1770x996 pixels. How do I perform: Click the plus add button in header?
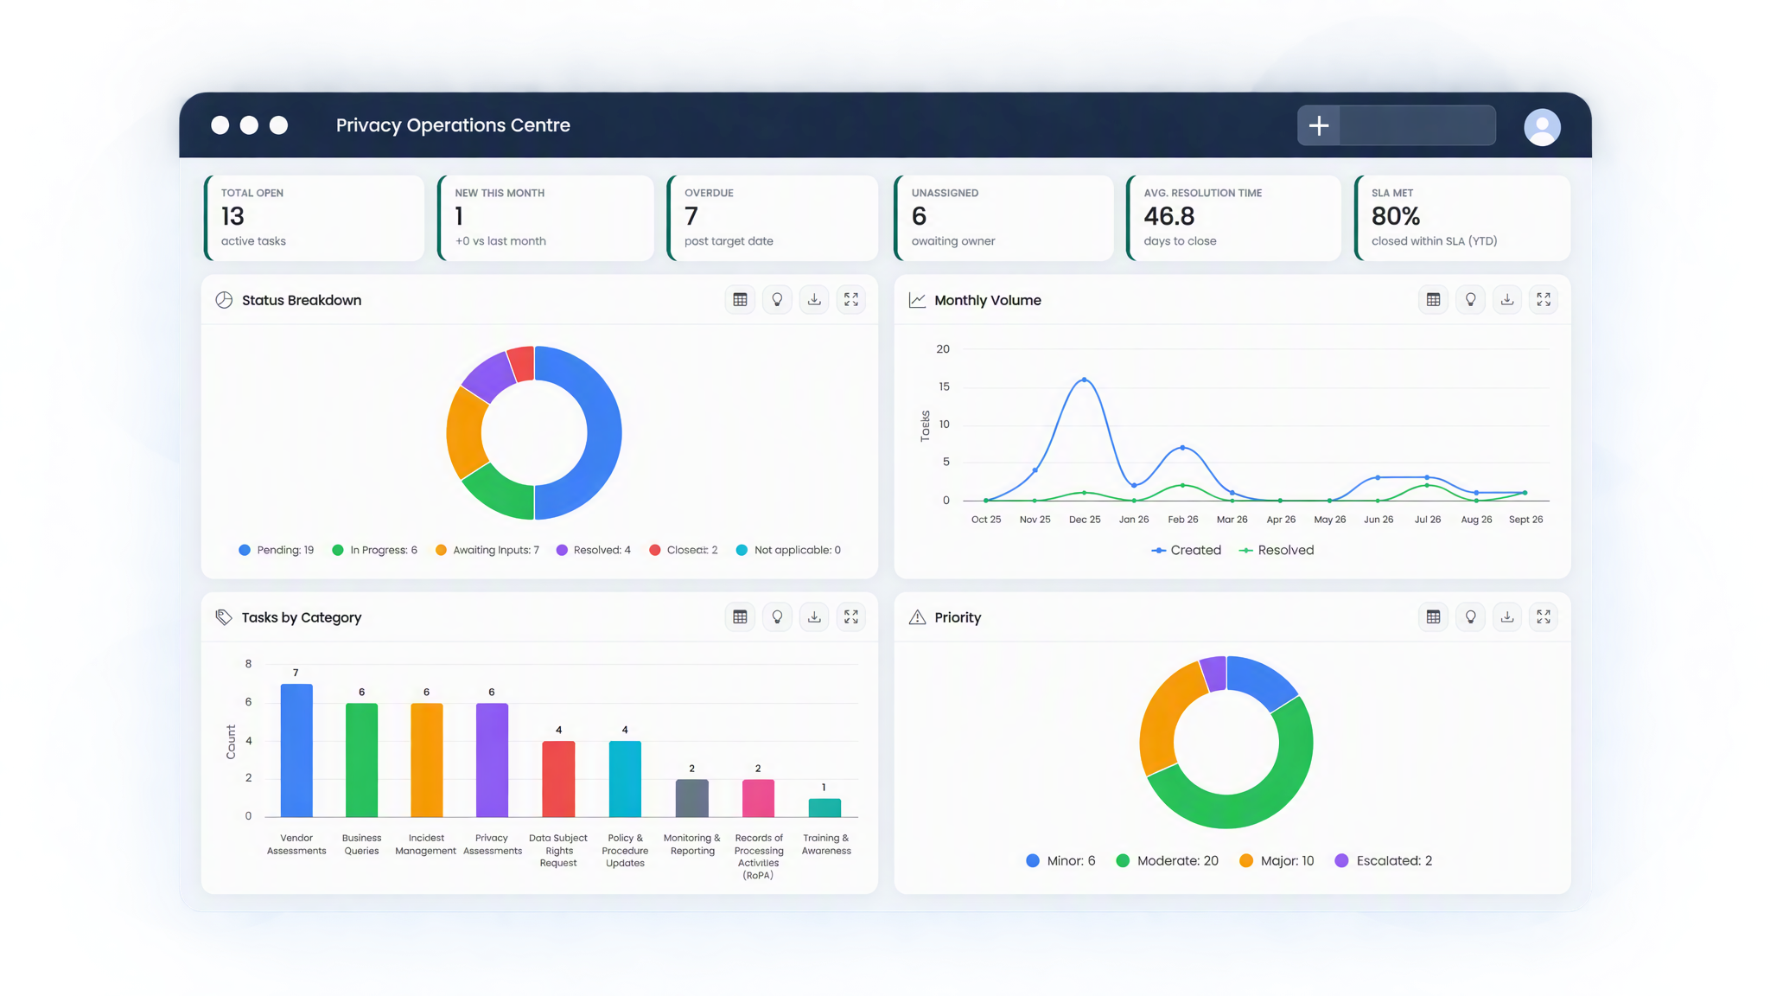coord(1319,125)
